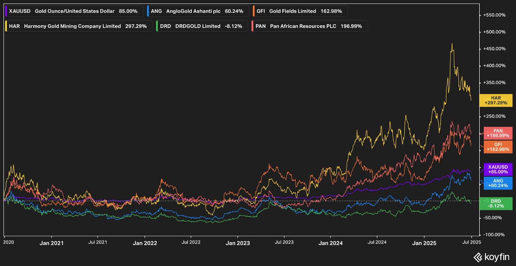Screen dimensions: 516x266
Task: Click the Jan 2021 date axis label
Action: 52,243
